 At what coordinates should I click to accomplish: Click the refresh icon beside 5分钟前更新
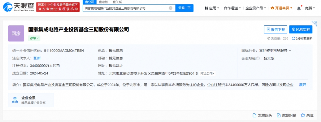tap(293, 38)
